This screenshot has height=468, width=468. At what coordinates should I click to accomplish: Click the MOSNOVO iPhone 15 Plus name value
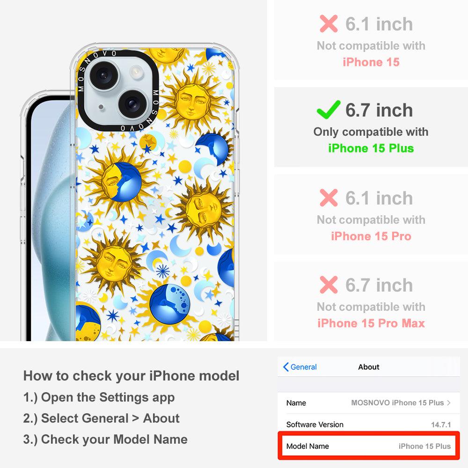click(397, 402)
